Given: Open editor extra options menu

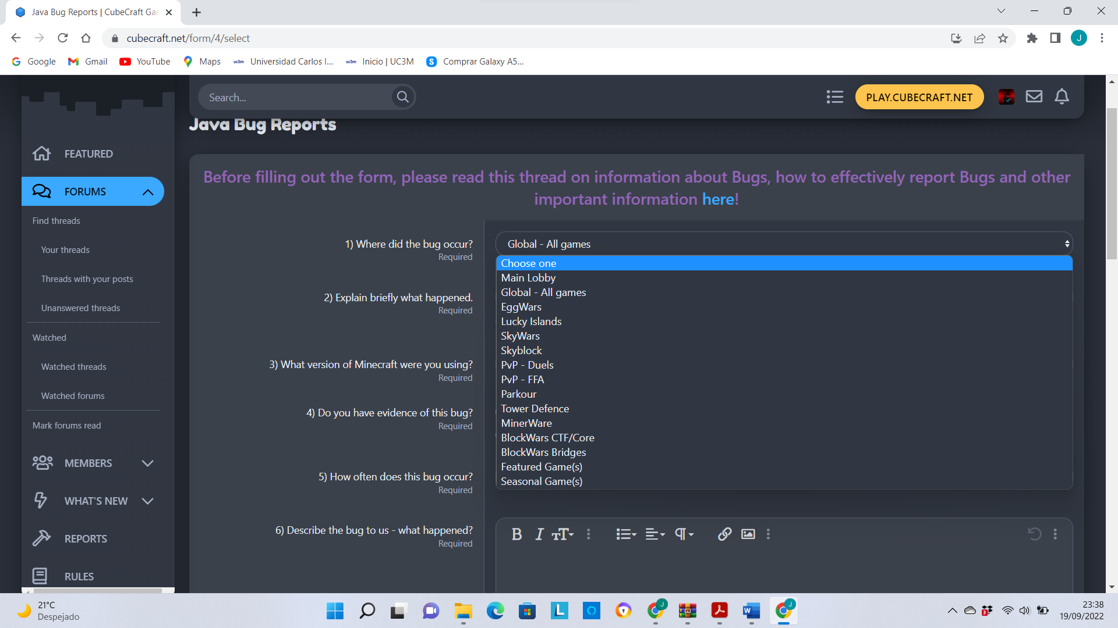Looking at the screenshot, I should pos(1055,534).
